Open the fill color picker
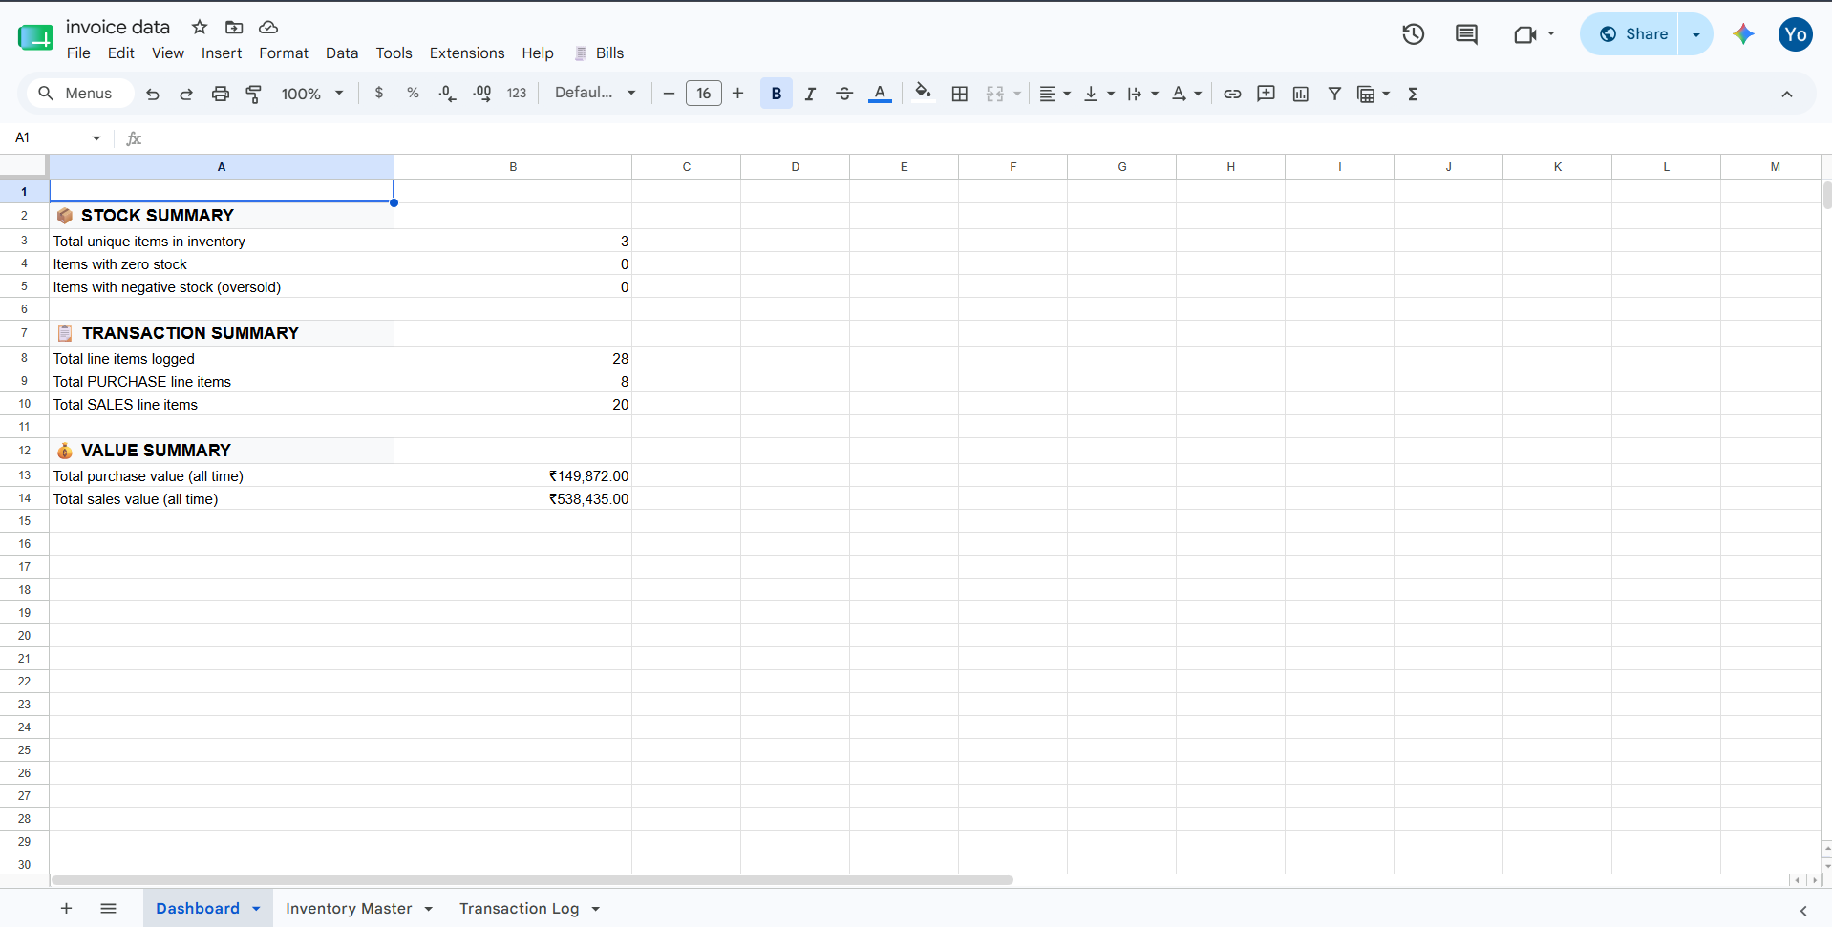The image size is (1832, 927). (x=923, y=93)
